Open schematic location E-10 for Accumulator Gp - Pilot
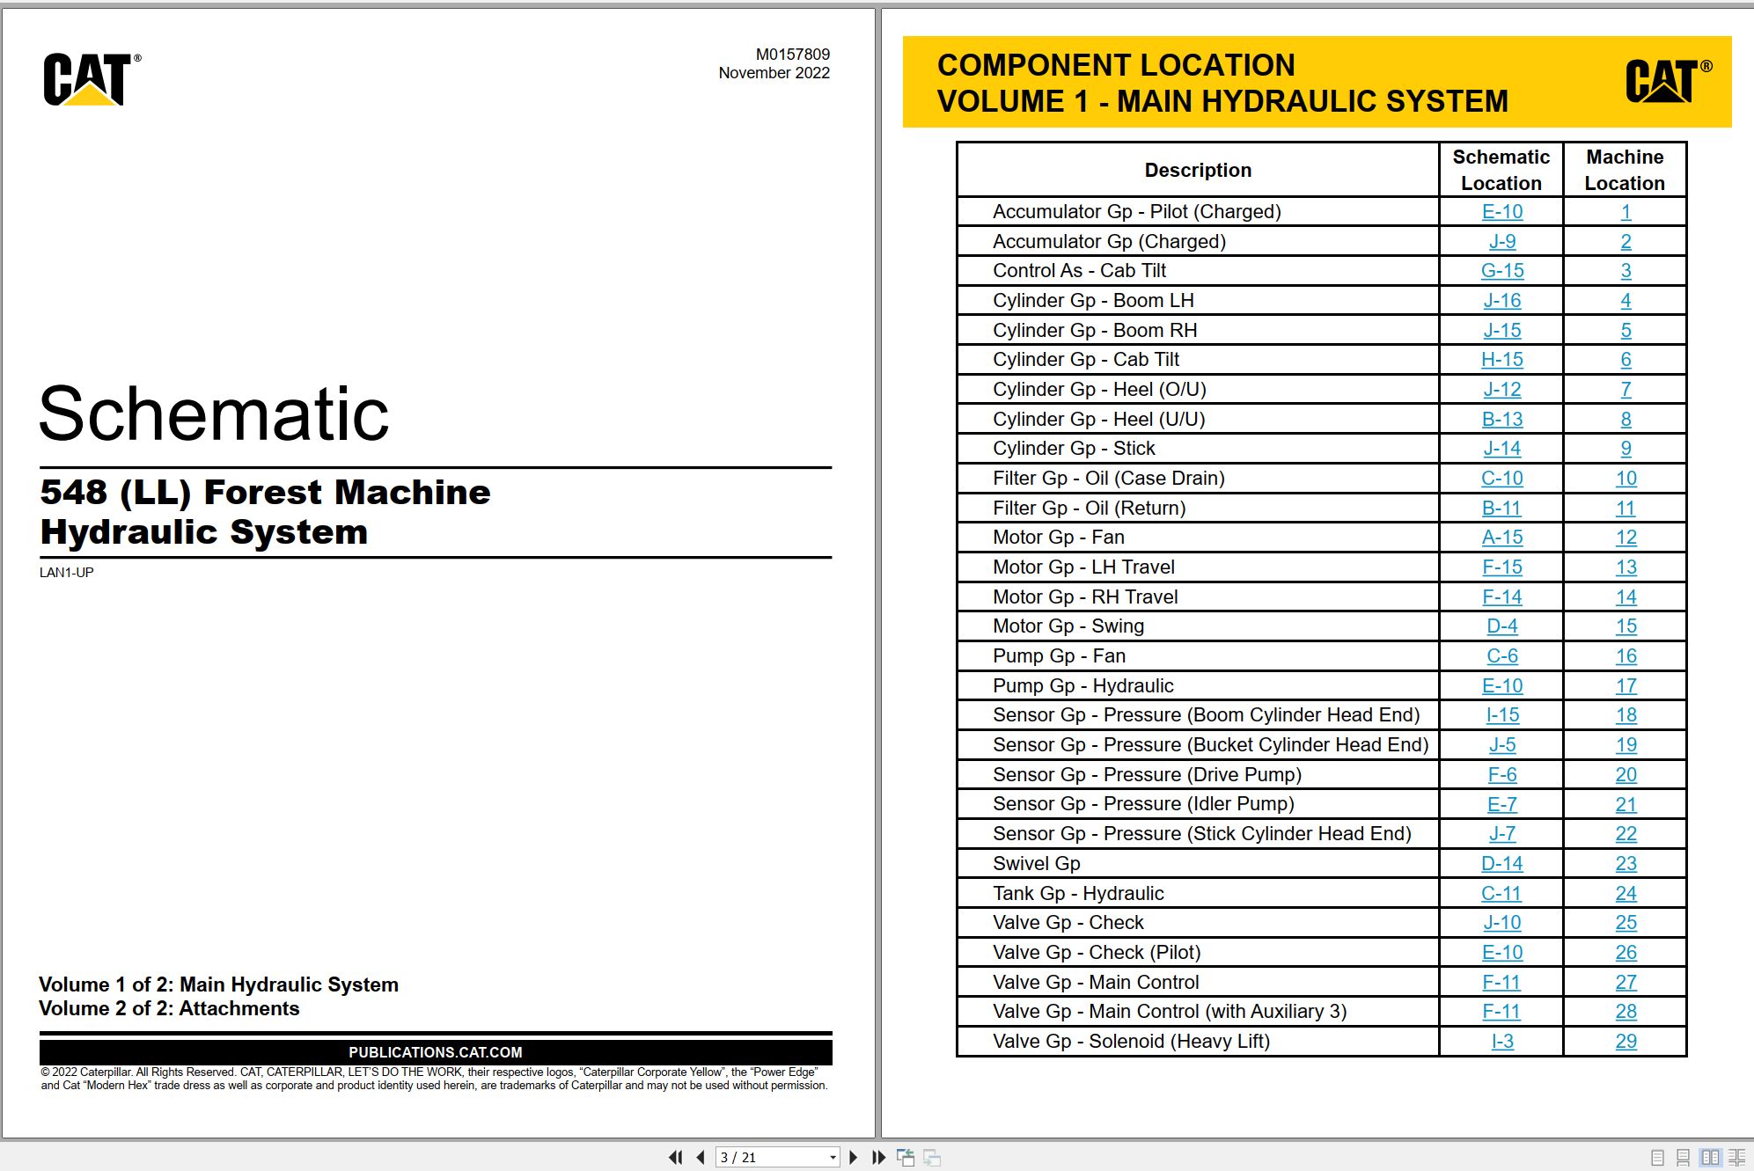The height and width of the screenshot is (1171, 1754). click(x=1501, y=212)
